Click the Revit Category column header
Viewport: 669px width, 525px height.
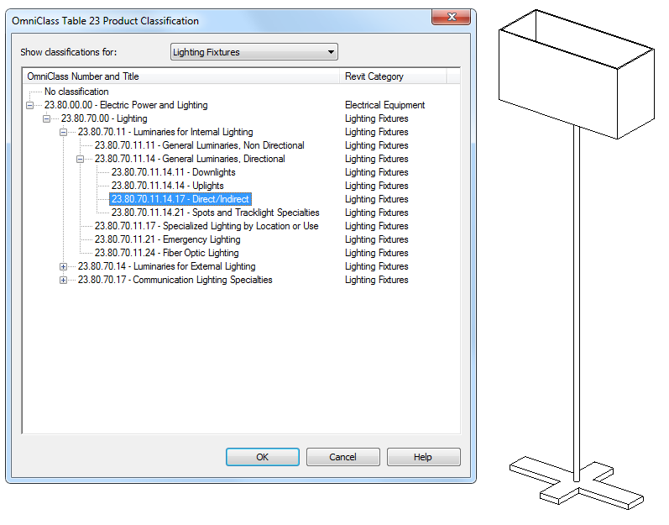pyautogui.click(x=393, y=76)
